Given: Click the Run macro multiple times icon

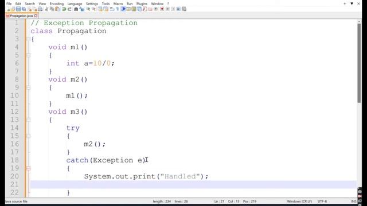Looking at the screenshot, I should pos(178,9).
